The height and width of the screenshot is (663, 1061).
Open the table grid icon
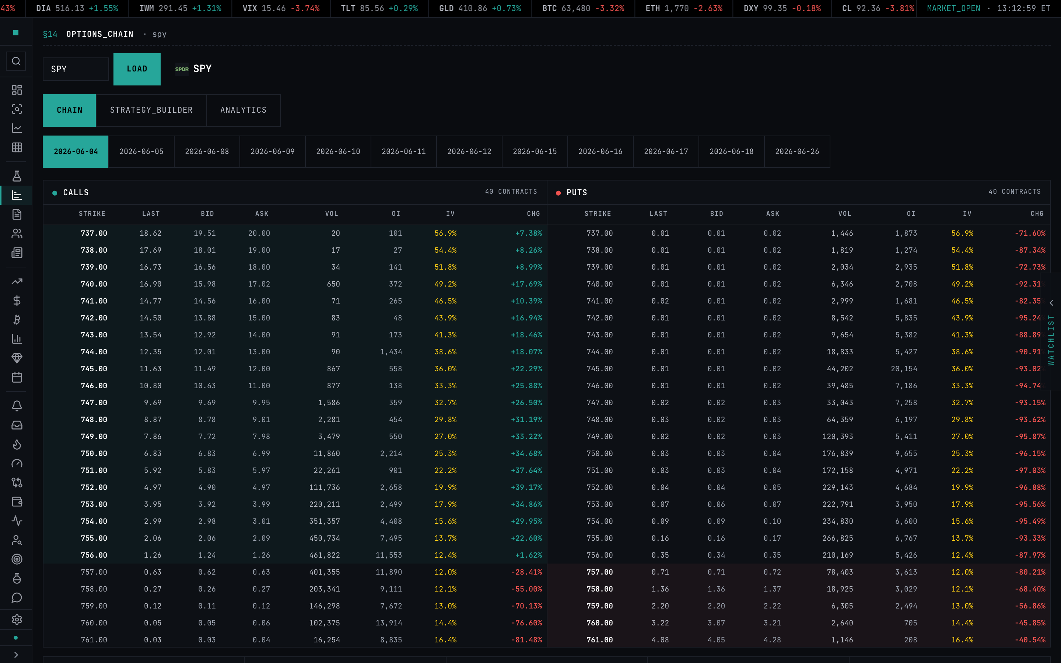[x=17, y=147]
